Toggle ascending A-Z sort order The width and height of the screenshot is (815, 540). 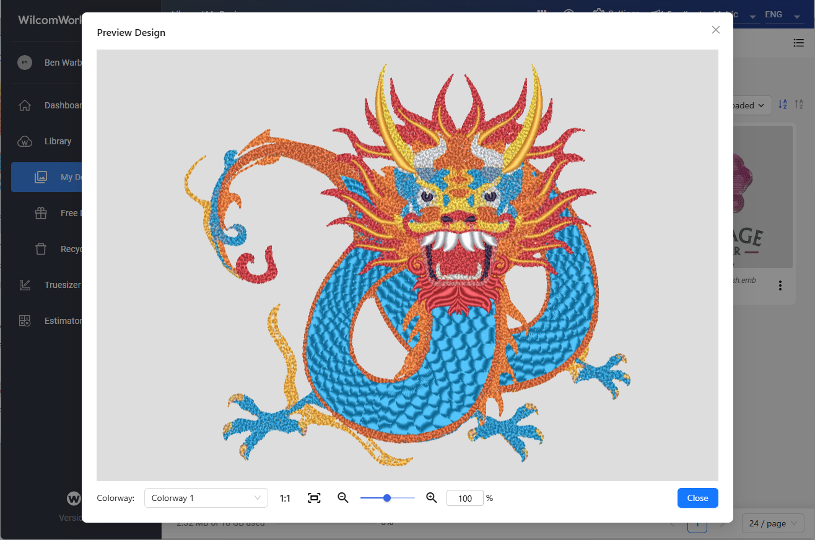(783, 105)
